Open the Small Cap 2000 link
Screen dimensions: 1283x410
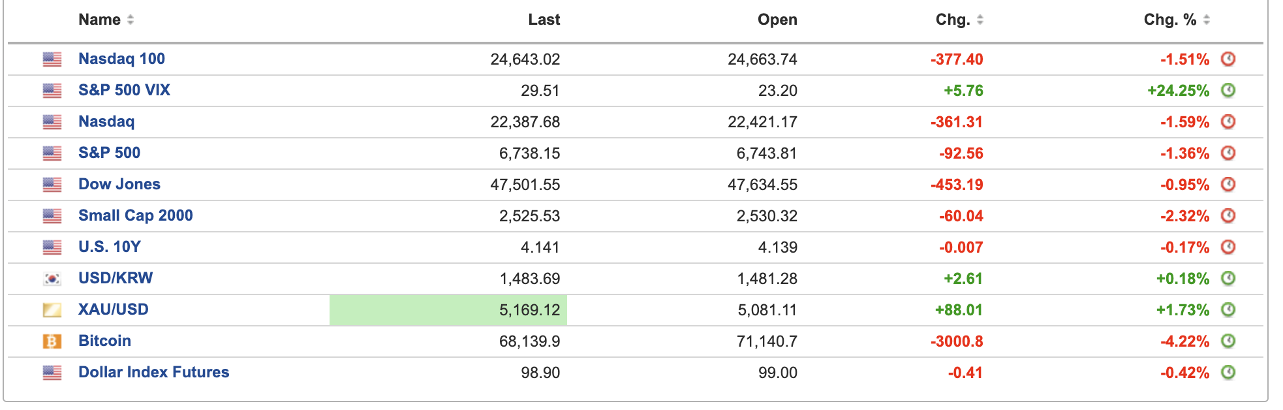click(x=135, y=215)
